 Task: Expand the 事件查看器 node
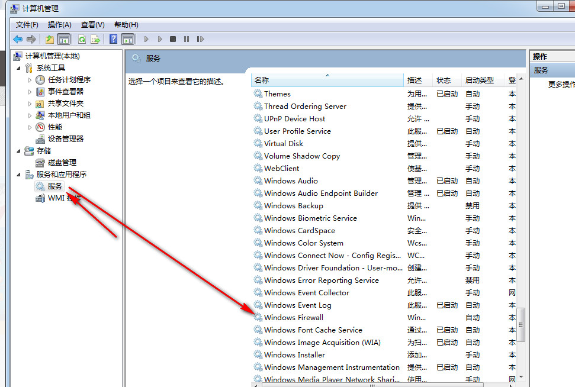pyautogui.click(x=30, y=92)
